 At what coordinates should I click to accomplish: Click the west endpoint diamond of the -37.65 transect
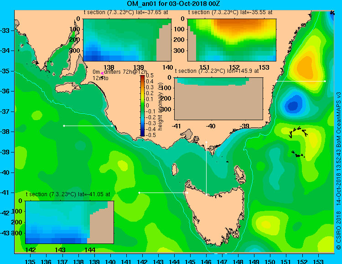(64, 126)
